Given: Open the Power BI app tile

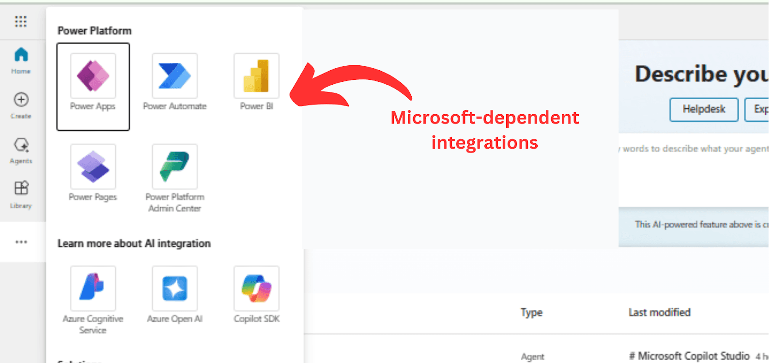Looking at the screenshot, I should click(257, 82).
